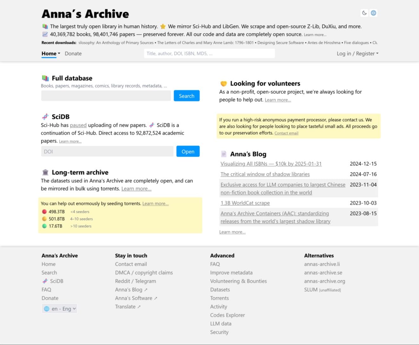The height and width of the screenshot is (345, 419).
Task: Open footer Home link
Action: (x=49, y=264)
